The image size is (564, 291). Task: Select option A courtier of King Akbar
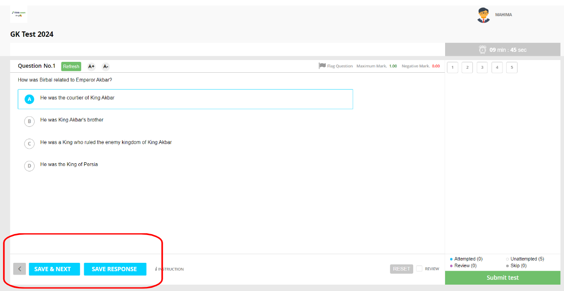click(x=29, y=99)
